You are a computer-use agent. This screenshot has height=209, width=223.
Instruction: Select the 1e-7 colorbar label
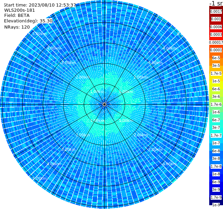(x=216, y=143)
